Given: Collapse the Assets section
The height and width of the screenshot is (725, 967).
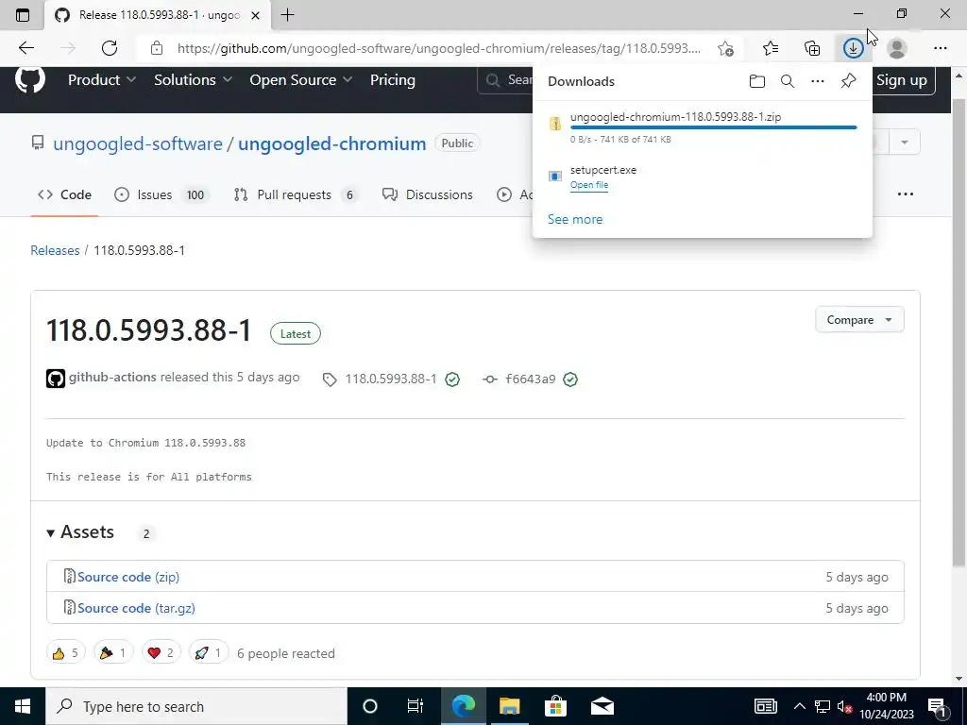Looking at the screenshot, I should coord(80,532).
